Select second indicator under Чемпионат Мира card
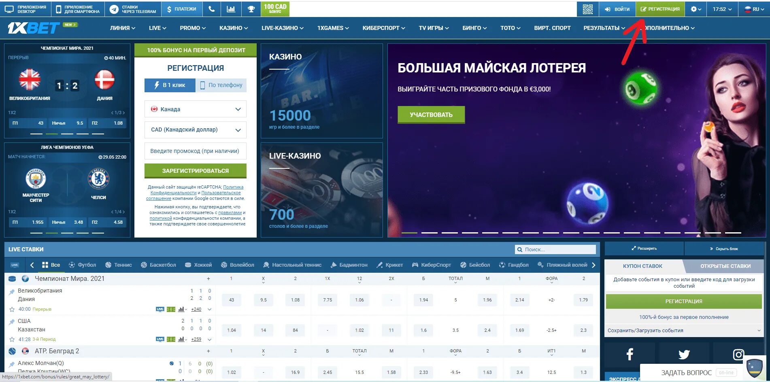 tap(52, 134)
